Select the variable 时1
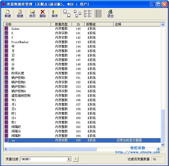 click(x=14, y=113)
